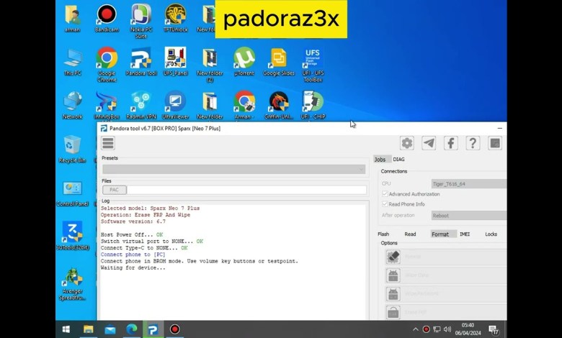Click the PAC file button
Image resolution: width=562 pixels, height=338 pixels.
114,190
